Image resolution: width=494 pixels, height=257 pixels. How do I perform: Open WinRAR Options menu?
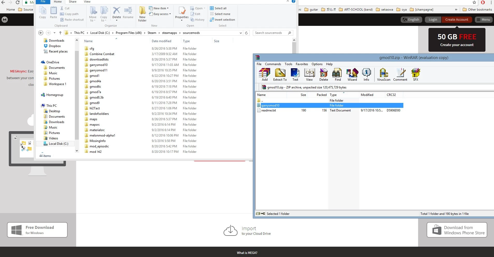point(317,64)
